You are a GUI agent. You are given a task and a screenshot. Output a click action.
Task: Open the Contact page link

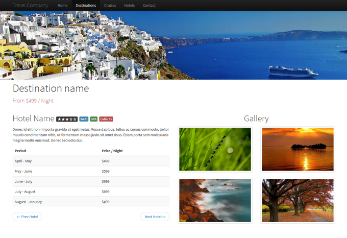pyautogui.click(x=149, y=5)
